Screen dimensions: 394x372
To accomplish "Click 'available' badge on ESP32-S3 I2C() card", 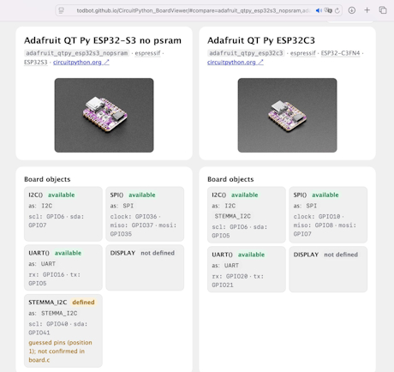I will (61, 195).
